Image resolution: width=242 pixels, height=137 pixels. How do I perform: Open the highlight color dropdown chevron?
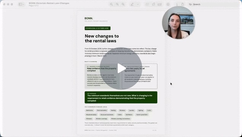[138, 4]
